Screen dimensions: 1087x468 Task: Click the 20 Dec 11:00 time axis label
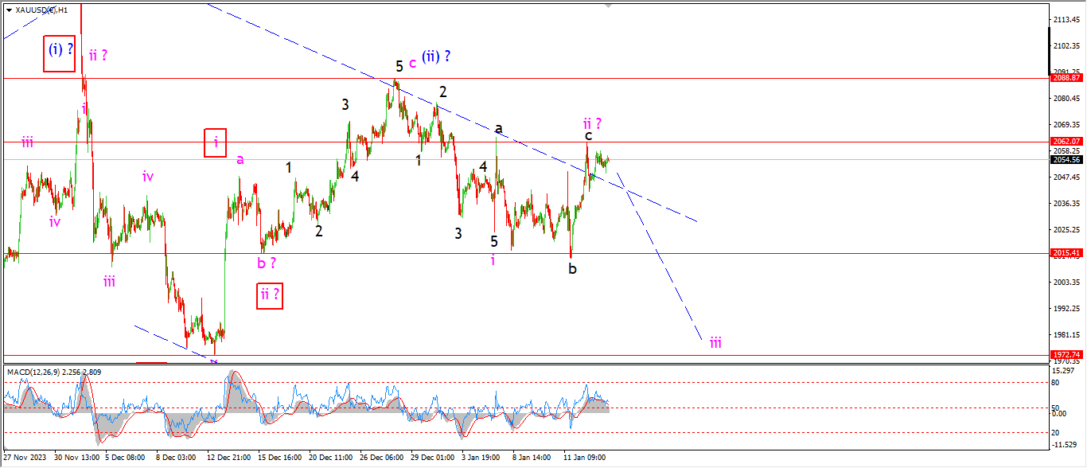pos(332,458)
